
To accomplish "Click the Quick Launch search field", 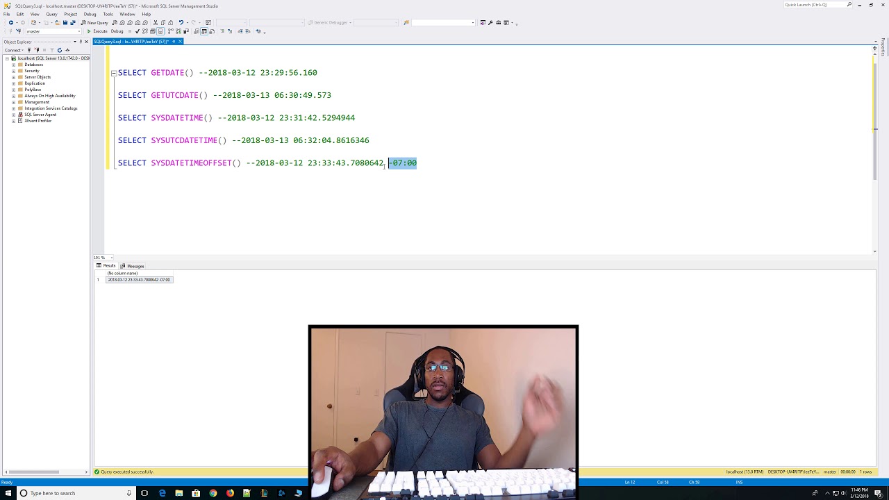I will pyautogui.click(x=814, y=5).
